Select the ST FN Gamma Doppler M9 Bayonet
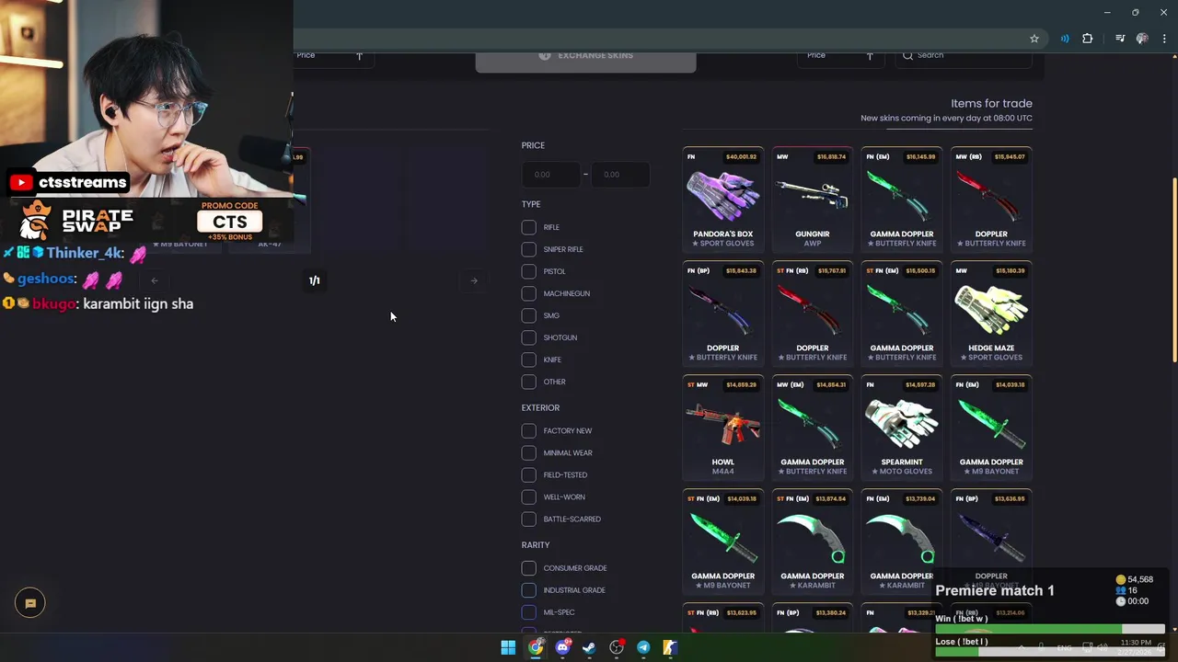The width and height of the screenshot is (1178, 662). click(722, 542)
